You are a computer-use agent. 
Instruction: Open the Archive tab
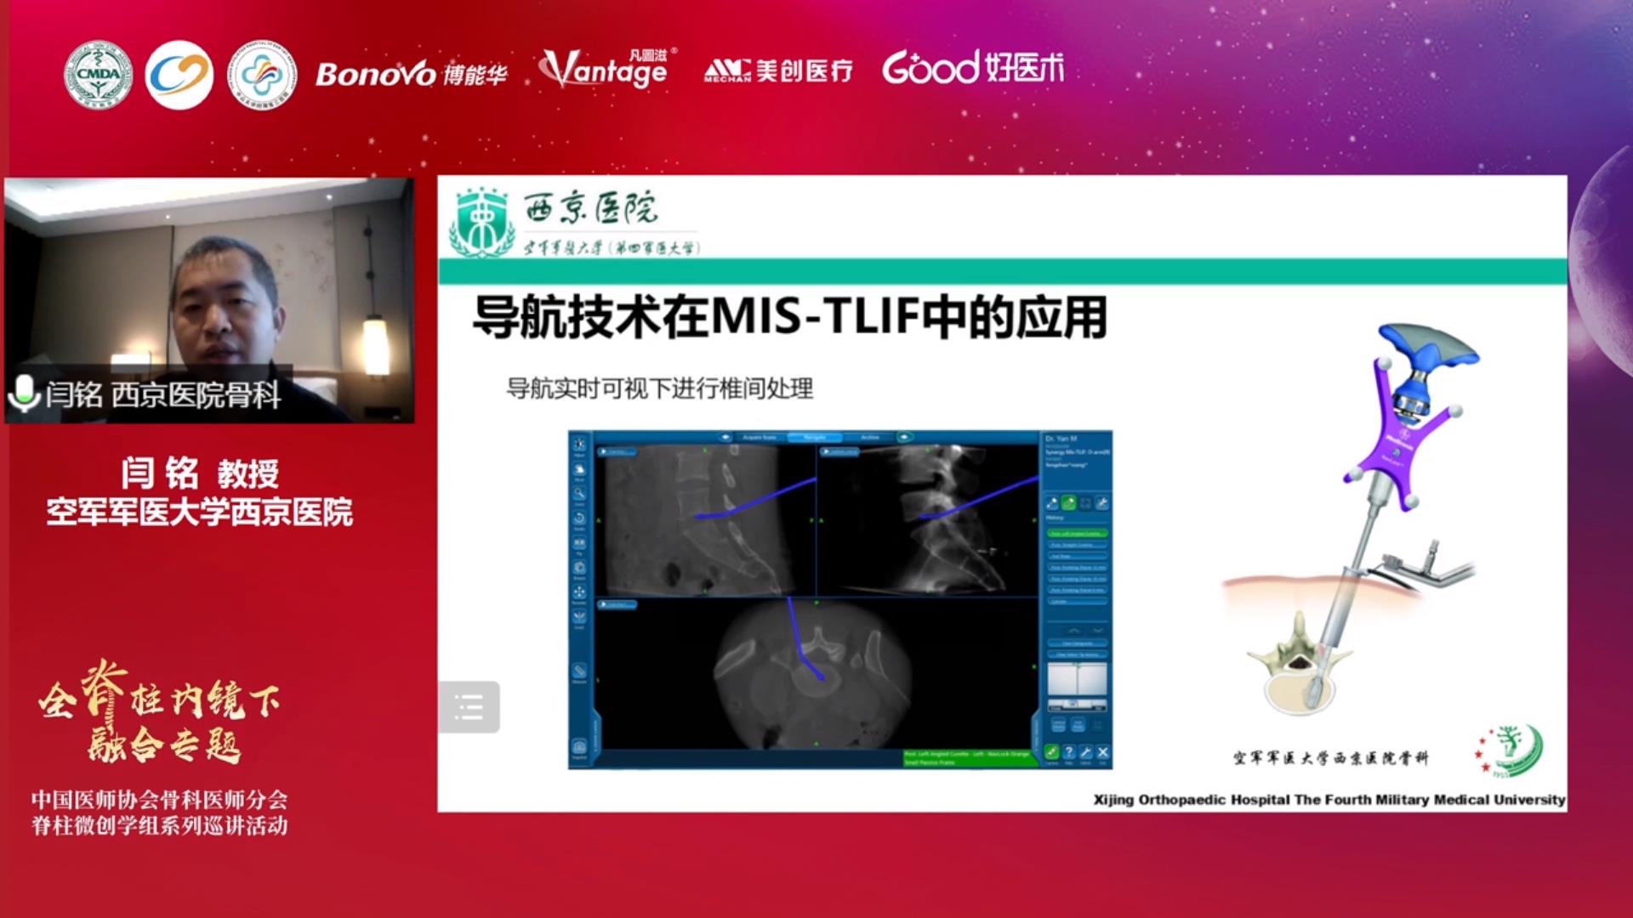tap(869, 437)
